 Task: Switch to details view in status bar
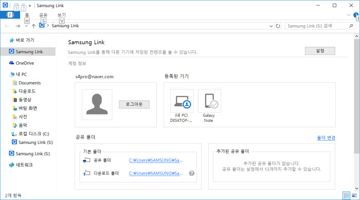point(346,196)
